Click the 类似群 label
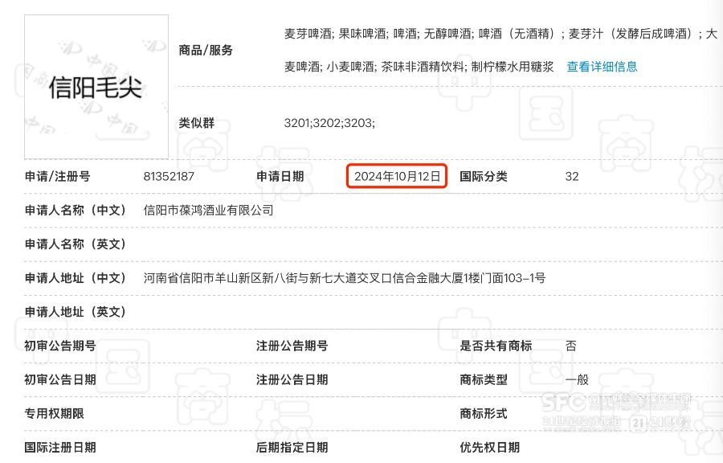 coord(197,123)
